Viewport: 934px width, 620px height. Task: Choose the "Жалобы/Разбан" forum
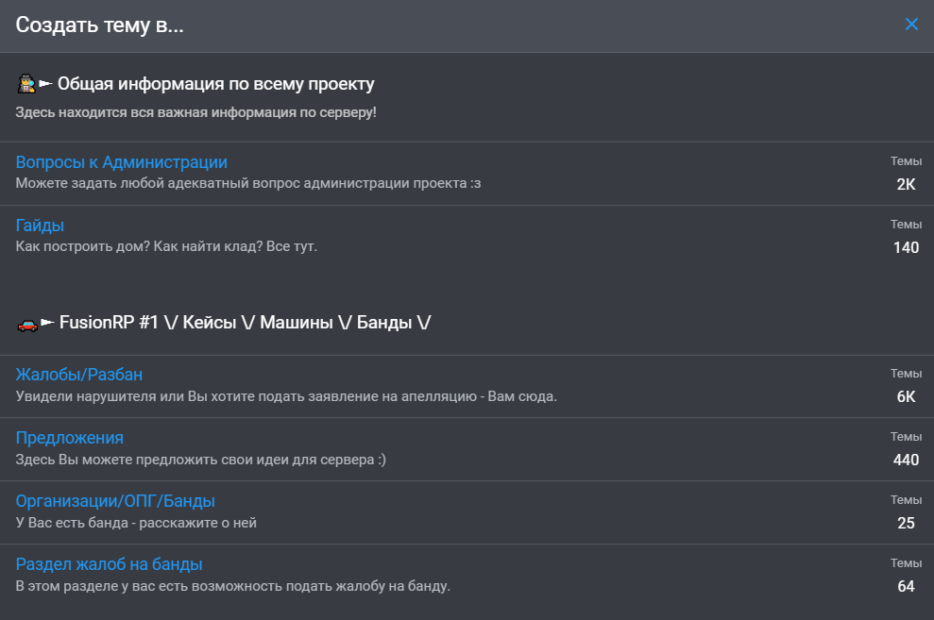click(79, 375)
